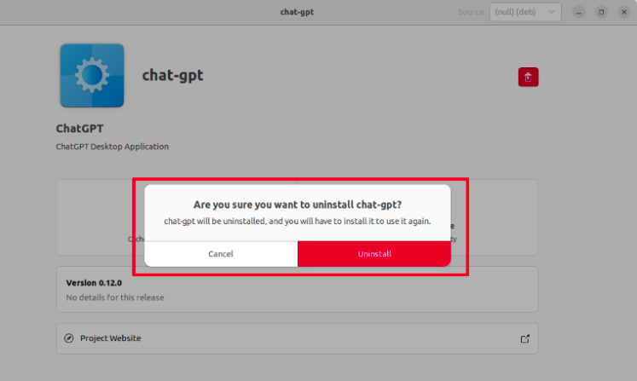637x381 pixels.
Task: Click the dialog question 'Are you sure you want to uninstall chat-gpt?'
Action: 298,205
